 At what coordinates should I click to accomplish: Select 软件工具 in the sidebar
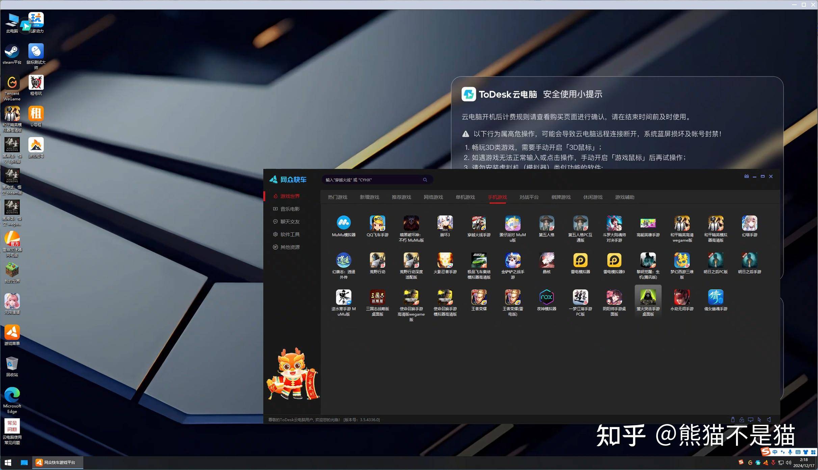290,234
